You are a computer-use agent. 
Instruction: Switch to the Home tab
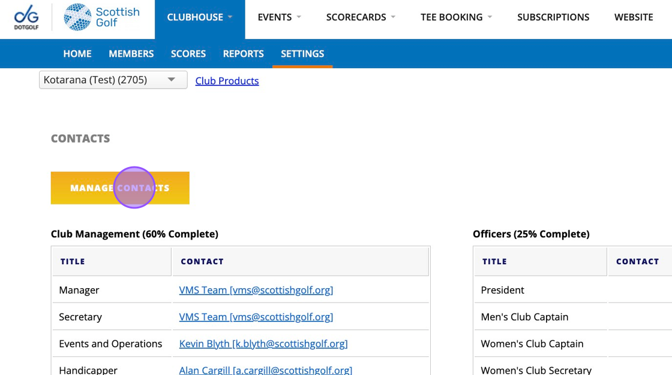77,53
